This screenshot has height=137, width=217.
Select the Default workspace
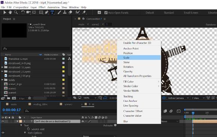(x=150, y=13)
